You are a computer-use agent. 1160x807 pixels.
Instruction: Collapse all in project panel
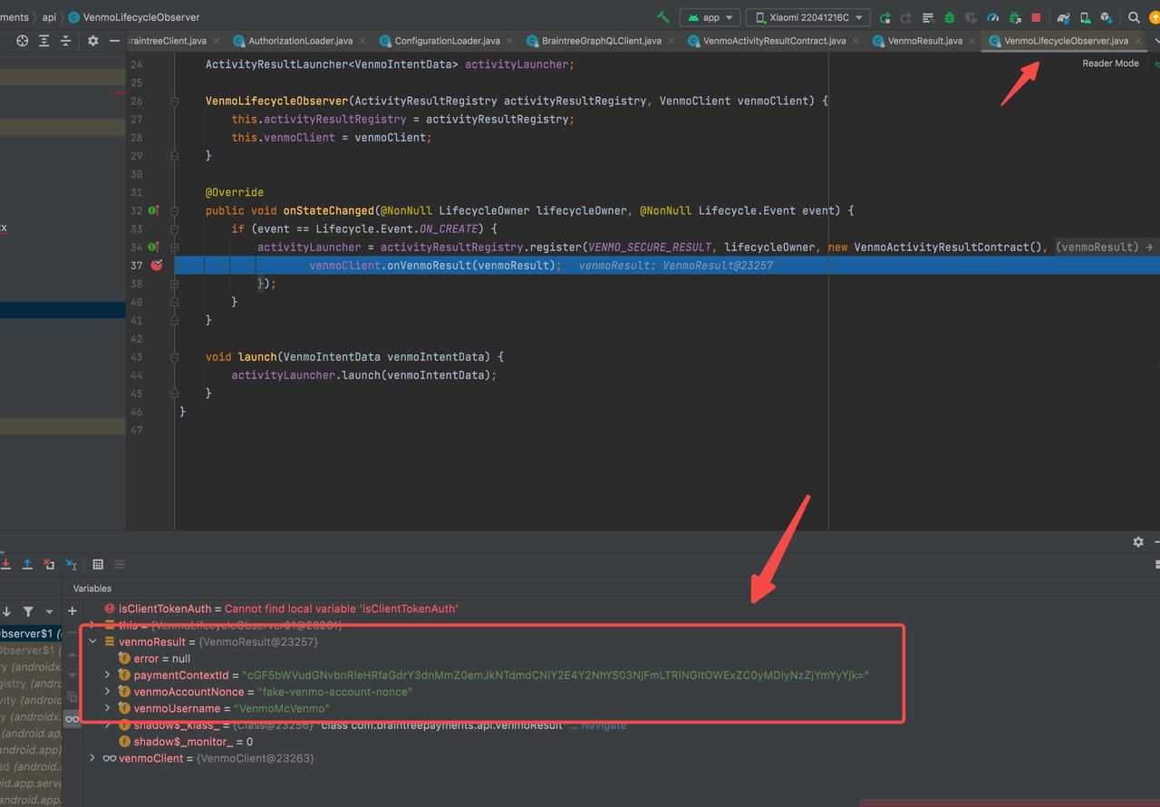tap(65, 41)
